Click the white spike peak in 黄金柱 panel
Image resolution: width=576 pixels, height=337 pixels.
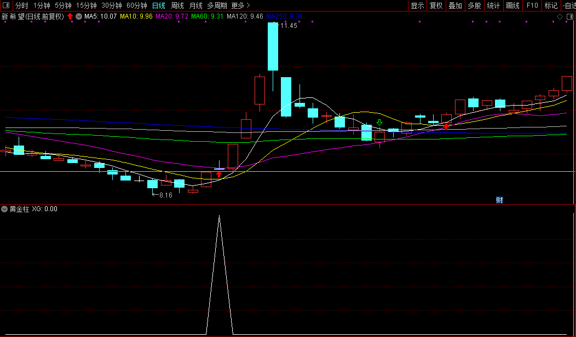220,216
